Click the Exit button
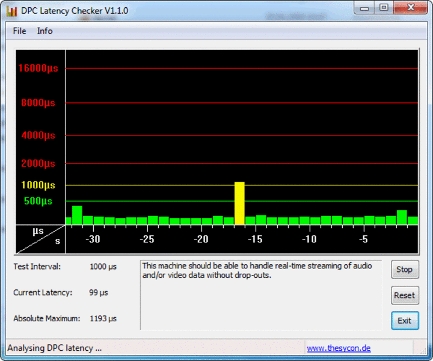433x361 pixels. (405, 321)
